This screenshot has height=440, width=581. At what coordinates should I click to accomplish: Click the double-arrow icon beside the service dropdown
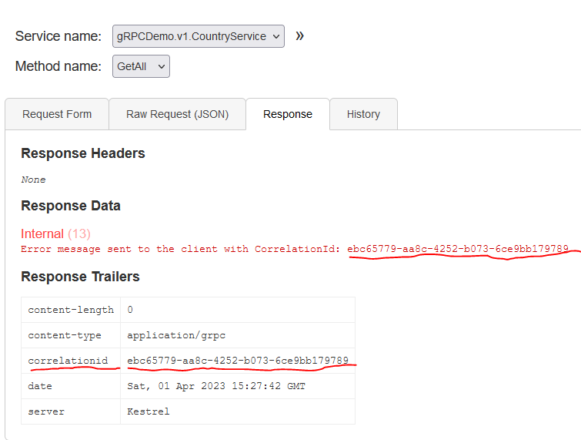299,35
